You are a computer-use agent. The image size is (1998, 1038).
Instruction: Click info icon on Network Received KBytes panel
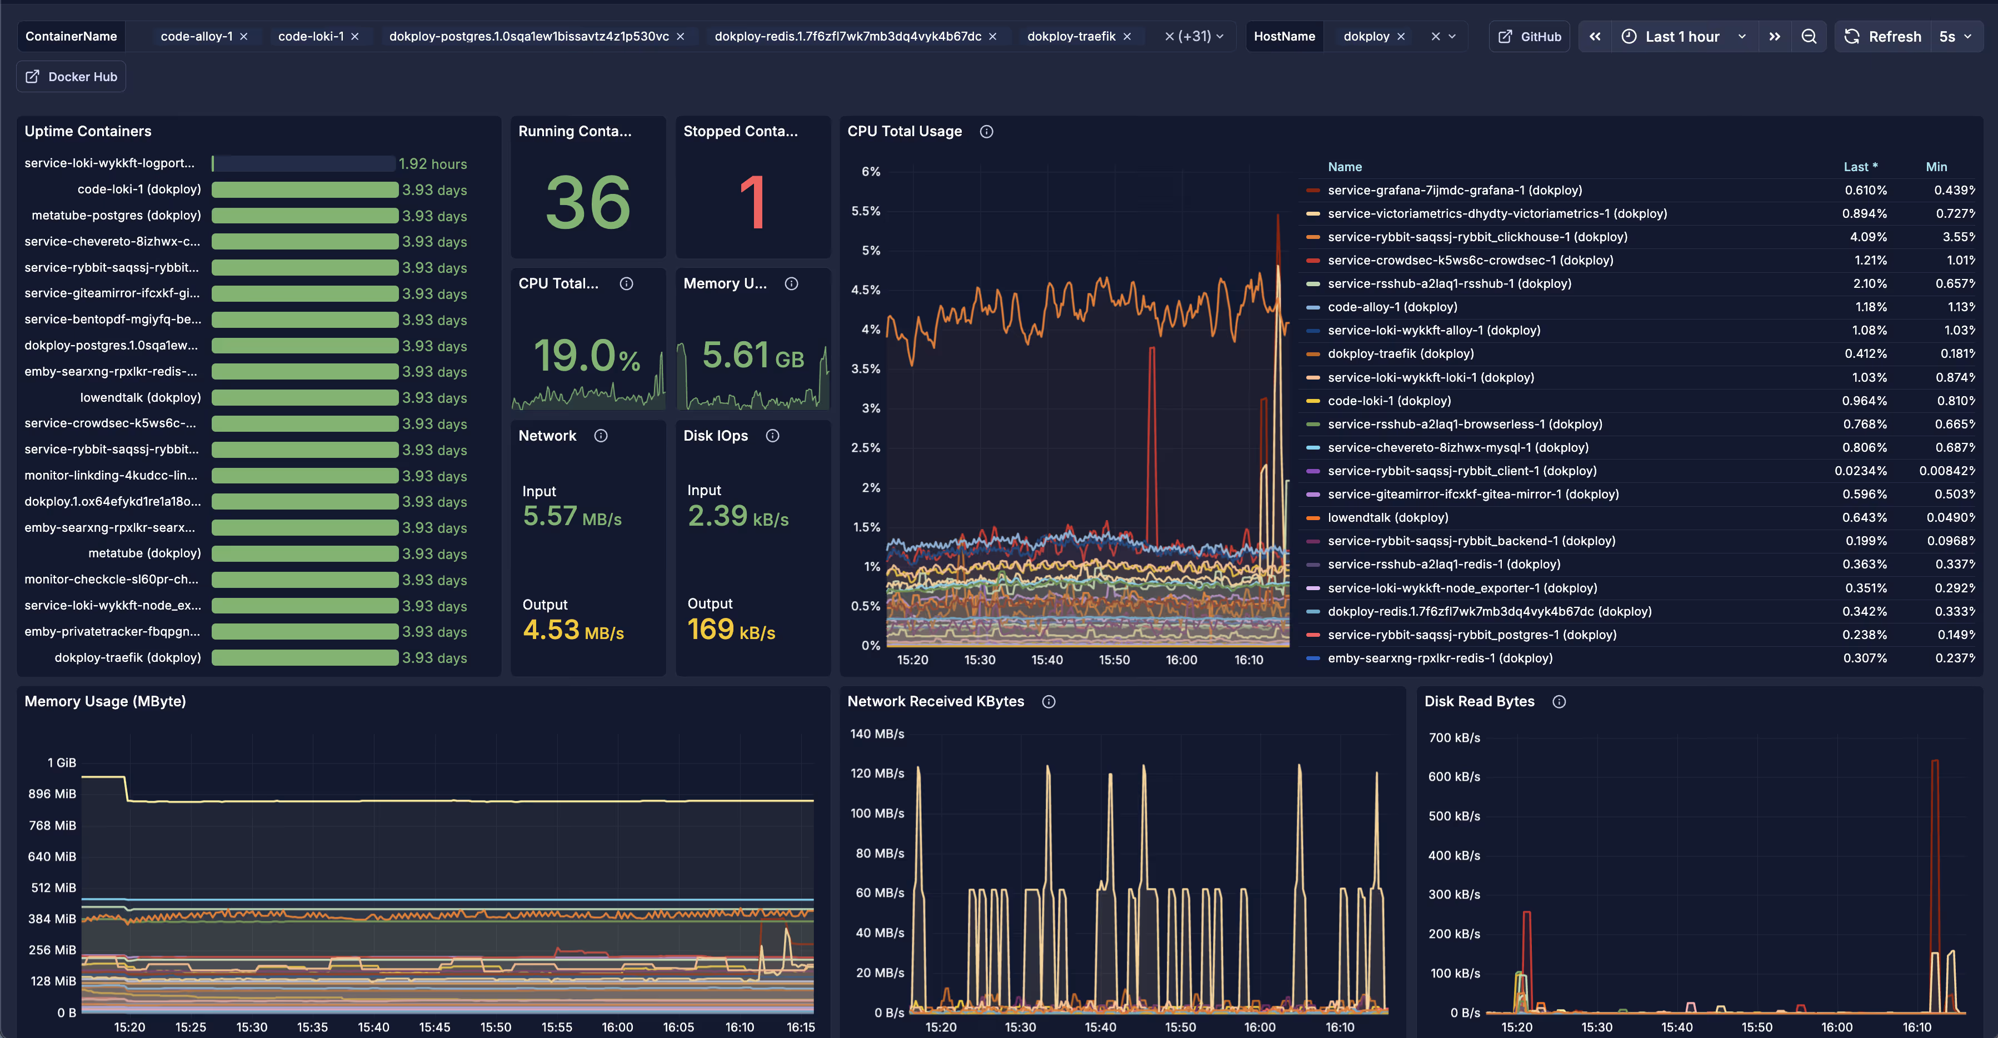pos(1048,702)
